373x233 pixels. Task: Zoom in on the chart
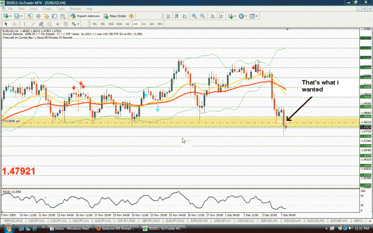pos(195,16)
